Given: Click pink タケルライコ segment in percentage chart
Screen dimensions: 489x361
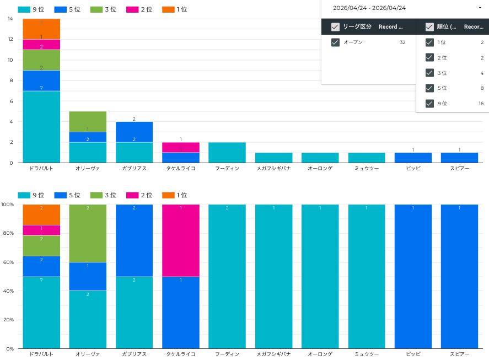Looking at the screenshot, I should [x=181, y=240].
